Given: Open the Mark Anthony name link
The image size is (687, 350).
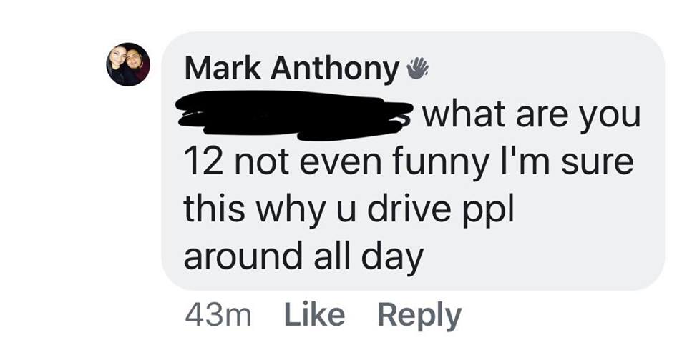Looking at the screenshot, I should pyautogui.click(x=292, y=69).
